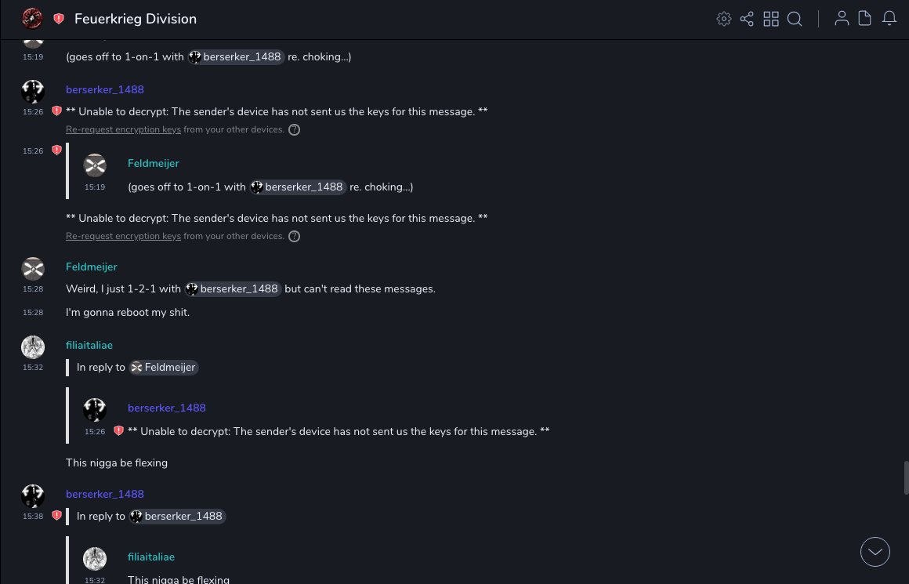909x584 pixels.
Task: Click the room avatar in header
Action: [32, 19]
